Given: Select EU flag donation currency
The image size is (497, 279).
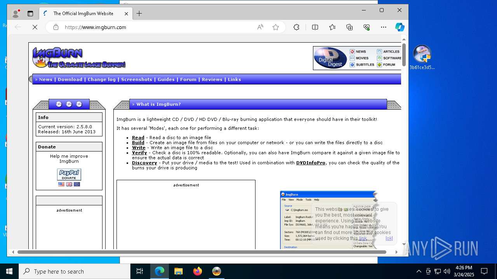Looking at the screenshot, I should click(77, 184).
